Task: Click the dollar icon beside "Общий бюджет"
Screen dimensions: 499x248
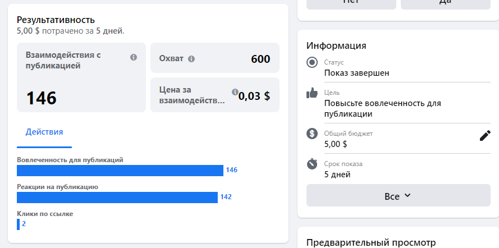Action: [312, 134]
